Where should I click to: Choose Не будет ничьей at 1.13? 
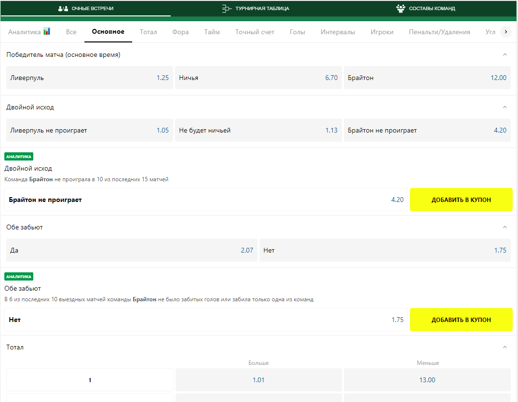[258, 130]
